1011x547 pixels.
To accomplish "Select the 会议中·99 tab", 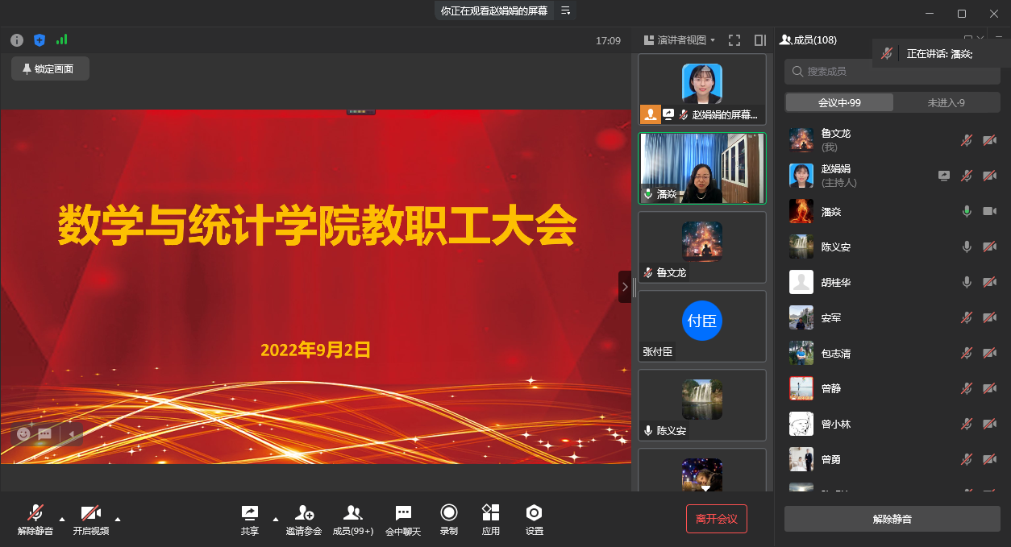I will pyautogui.click(x=839, y=102).
